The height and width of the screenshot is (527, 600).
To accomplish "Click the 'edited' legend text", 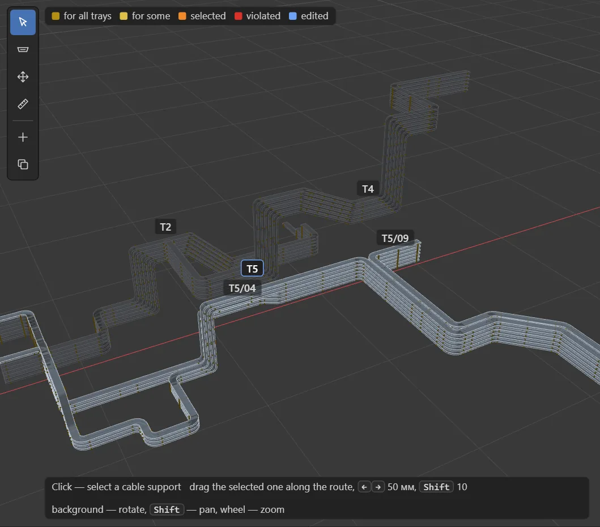I will coord(314,16).
